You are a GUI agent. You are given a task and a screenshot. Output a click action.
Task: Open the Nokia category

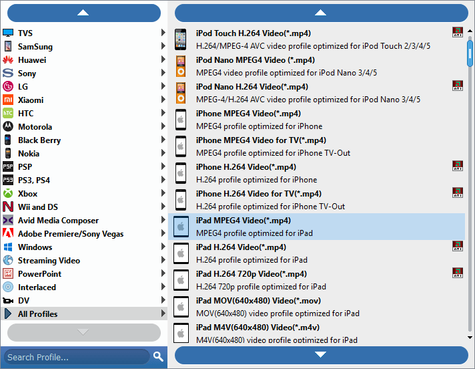pos(84,153)
